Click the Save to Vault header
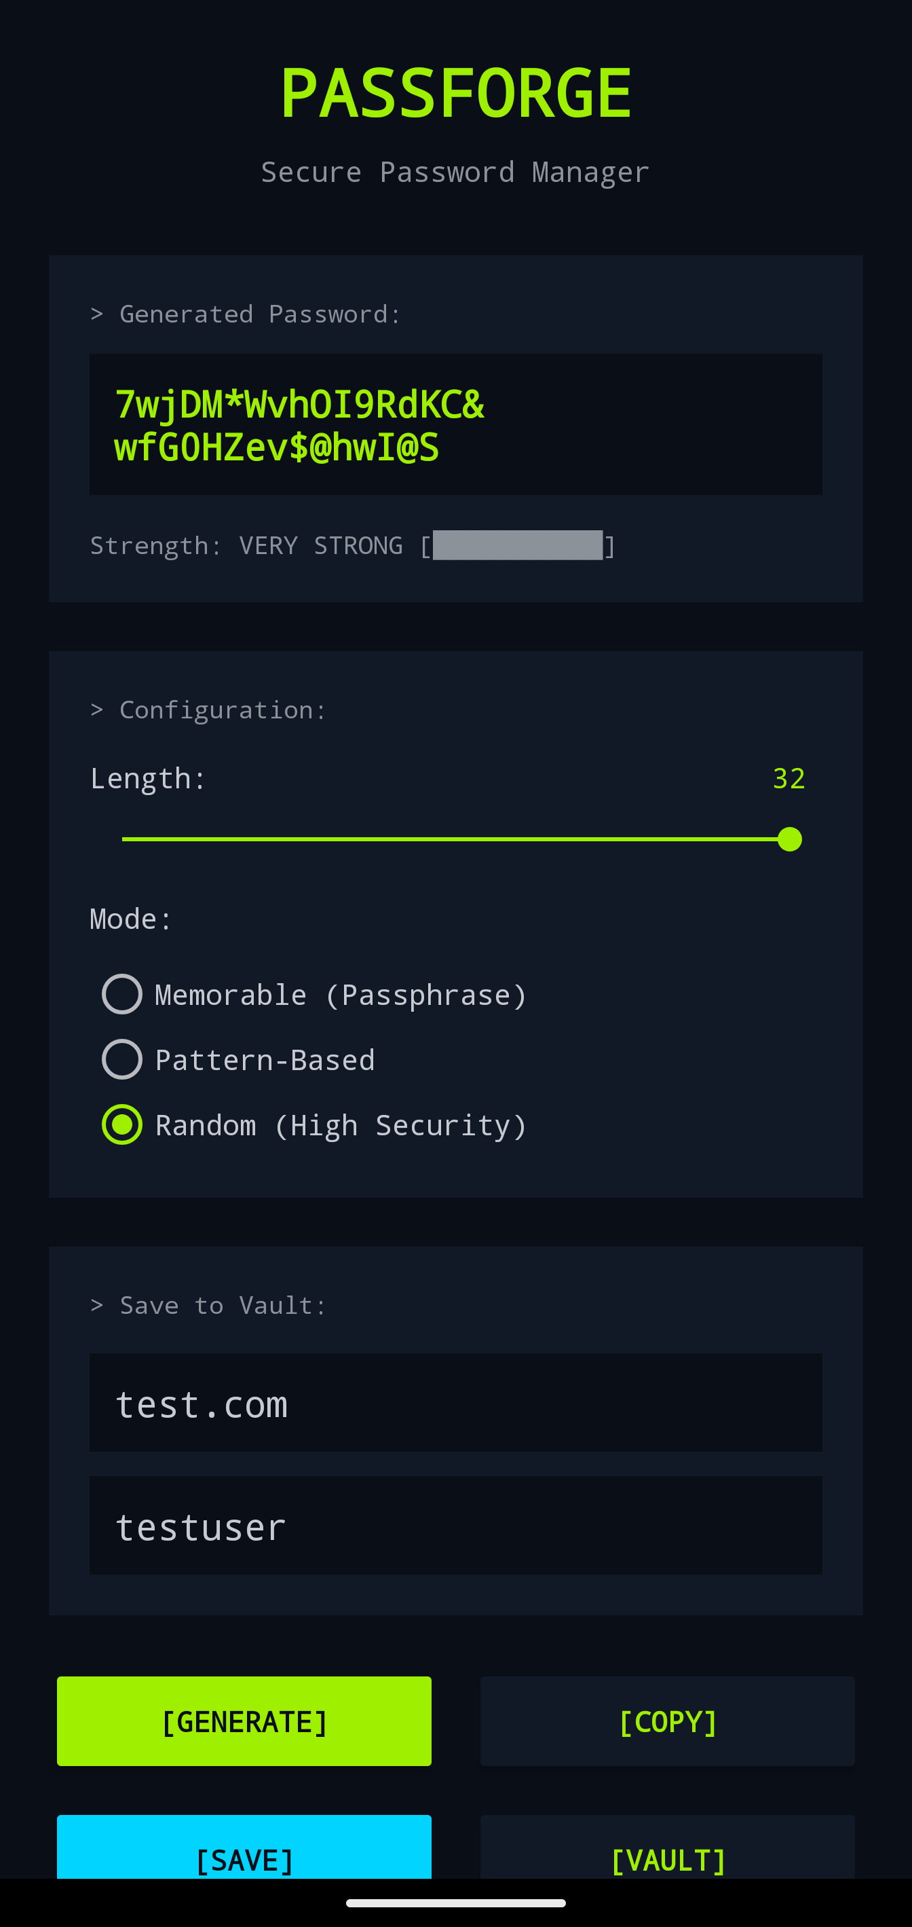 tap(207, 1304)
